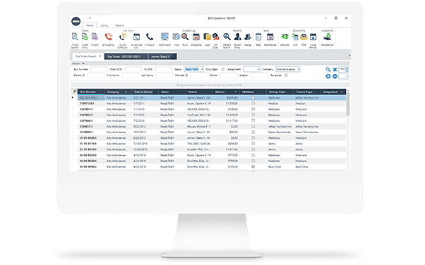Click the Import tickets icon

(95, 39)
